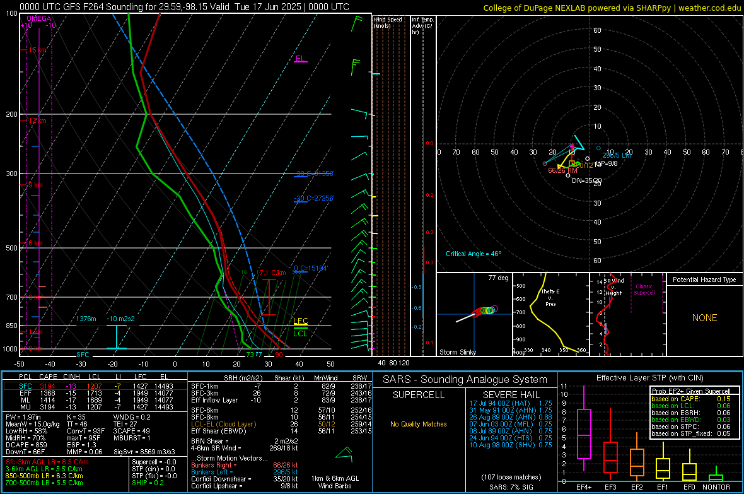Click the 'Eff Inflow Layer' shear row
744x494 pixels.
point(282,400)
